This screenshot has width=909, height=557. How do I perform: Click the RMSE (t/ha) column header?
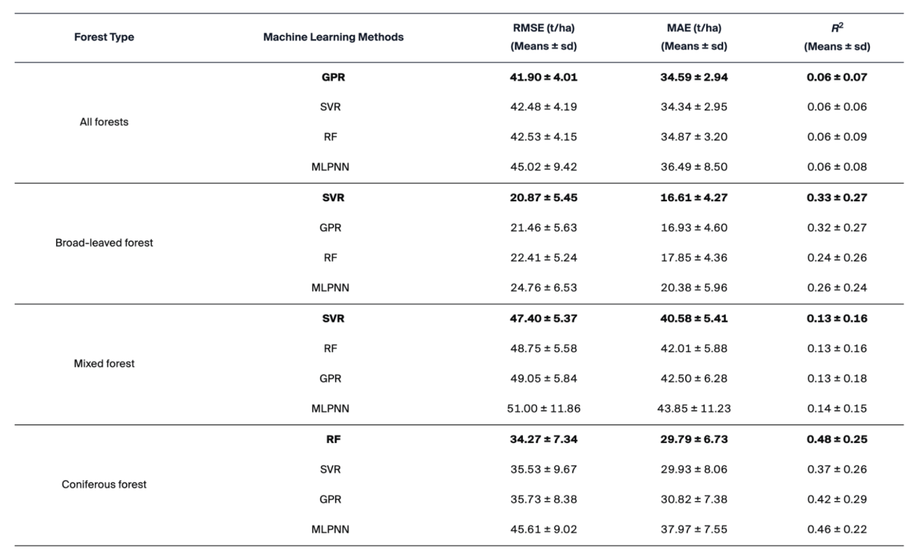pos(543,29)
